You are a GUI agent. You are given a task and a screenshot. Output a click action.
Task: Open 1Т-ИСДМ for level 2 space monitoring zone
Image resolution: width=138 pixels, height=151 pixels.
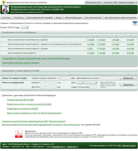point(101,40)
